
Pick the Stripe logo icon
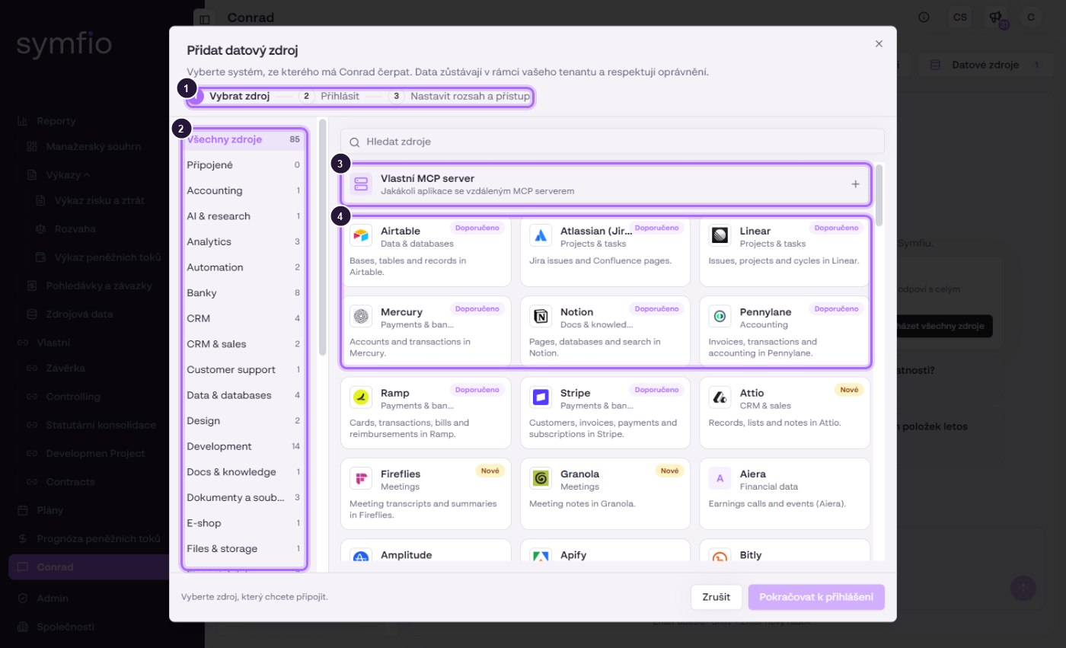point(541,398)
